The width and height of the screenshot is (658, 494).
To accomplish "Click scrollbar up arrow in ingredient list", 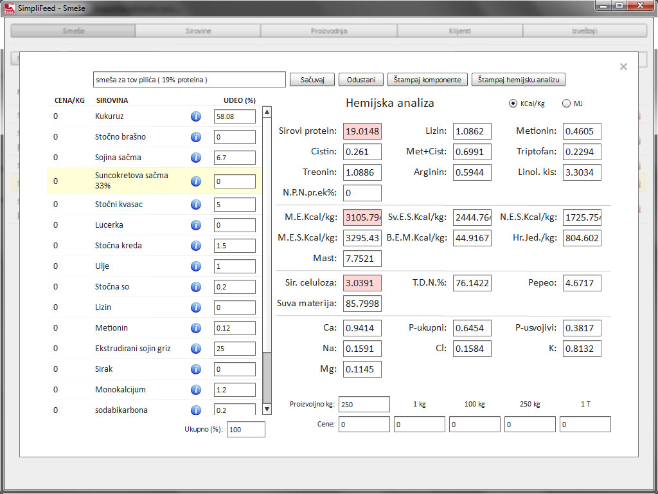I will point(267,112).
